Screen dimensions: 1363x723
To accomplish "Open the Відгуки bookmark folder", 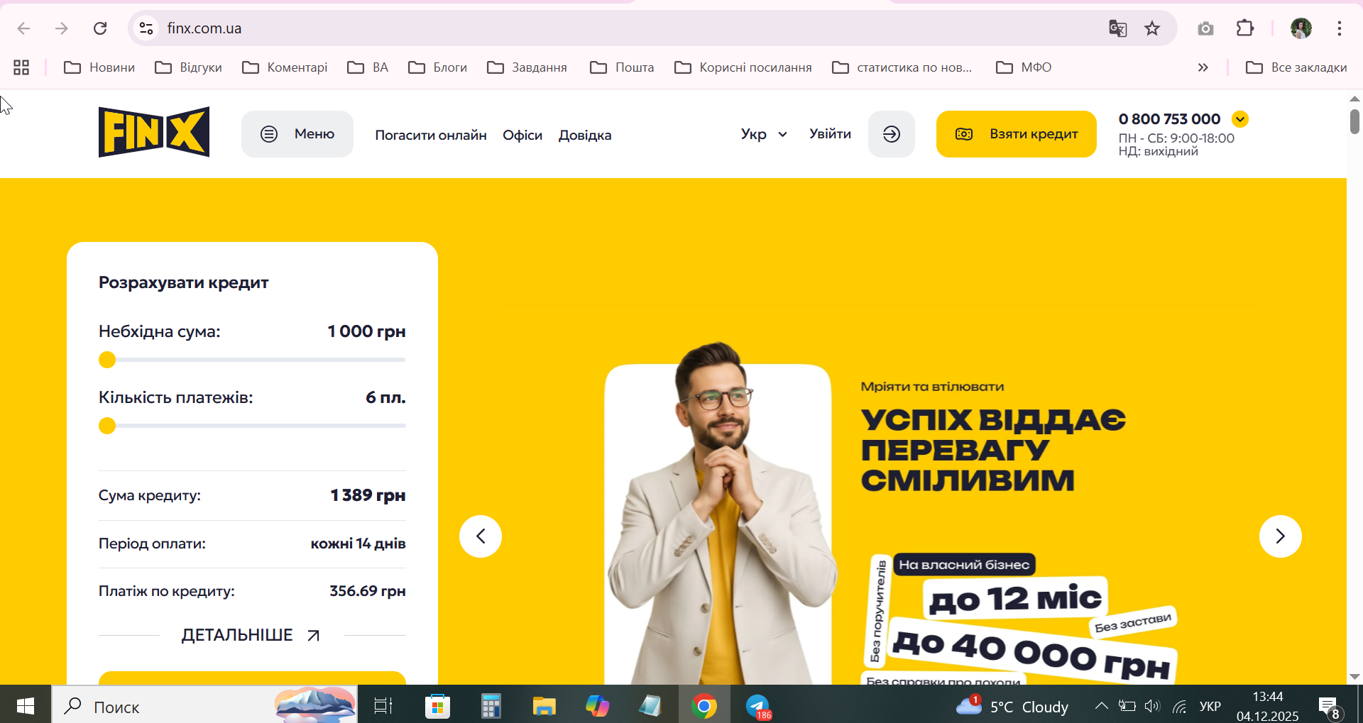I will point(188,67).
